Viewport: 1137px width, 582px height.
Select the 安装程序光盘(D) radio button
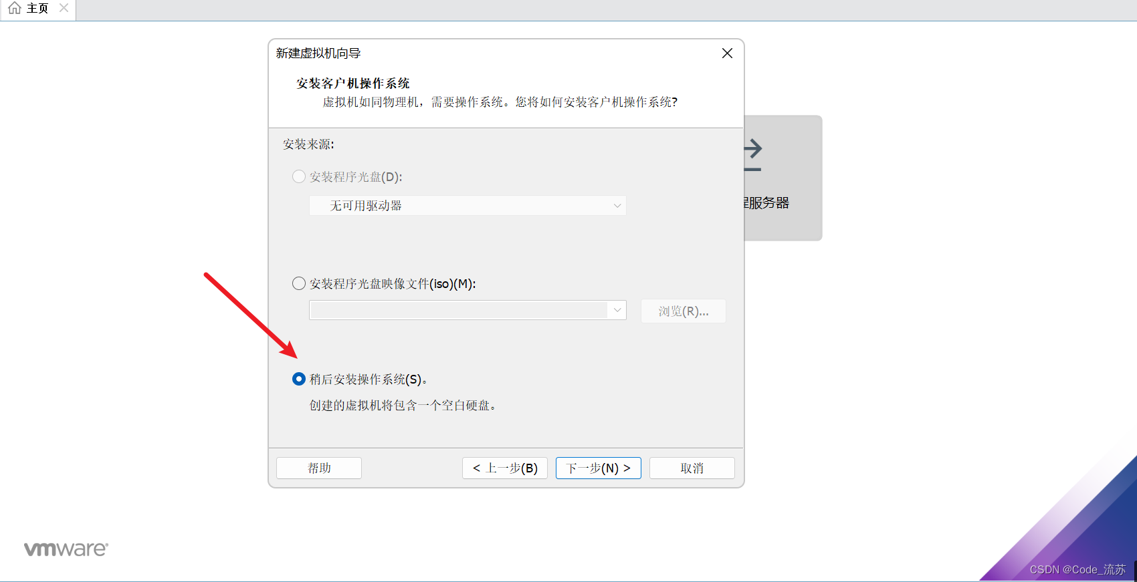click(299, 176)
